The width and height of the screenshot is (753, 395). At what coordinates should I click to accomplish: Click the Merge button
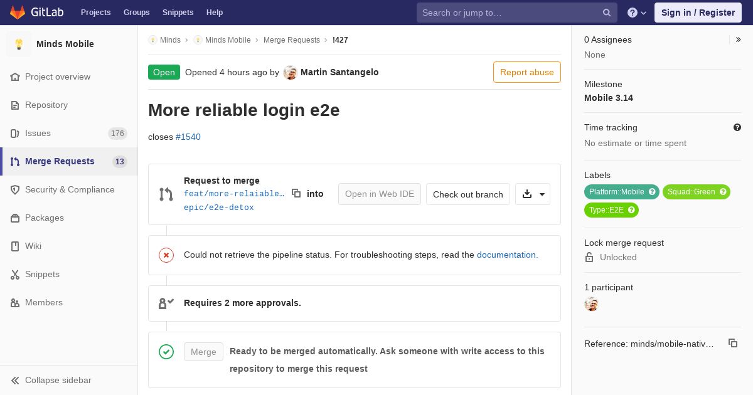[x=203, y=352]
